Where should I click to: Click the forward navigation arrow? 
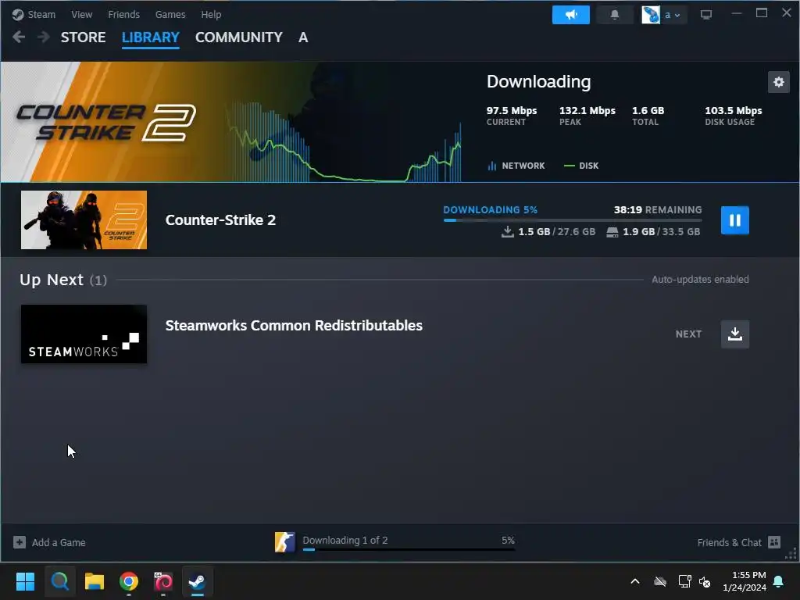coord(44,37)
